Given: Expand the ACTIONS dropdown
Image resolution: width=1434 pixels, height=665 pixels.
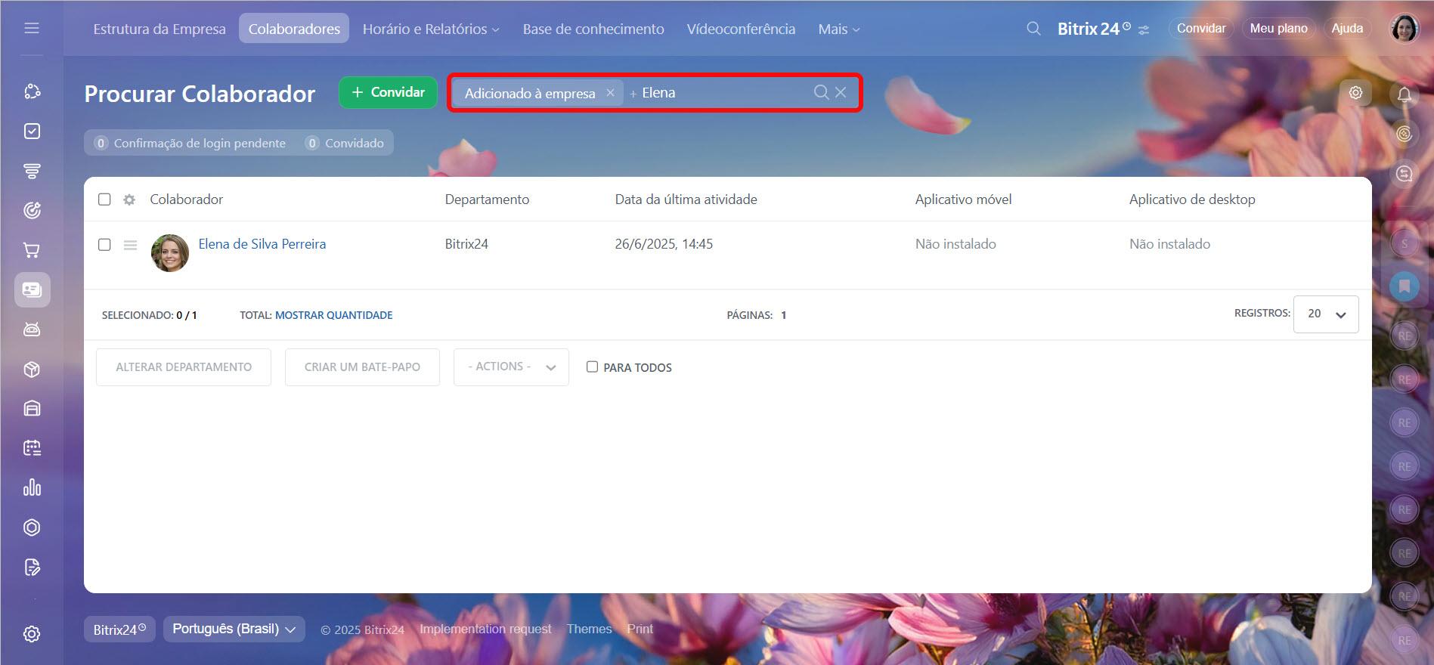Looking at the screenshot, I should pos(511,367).
